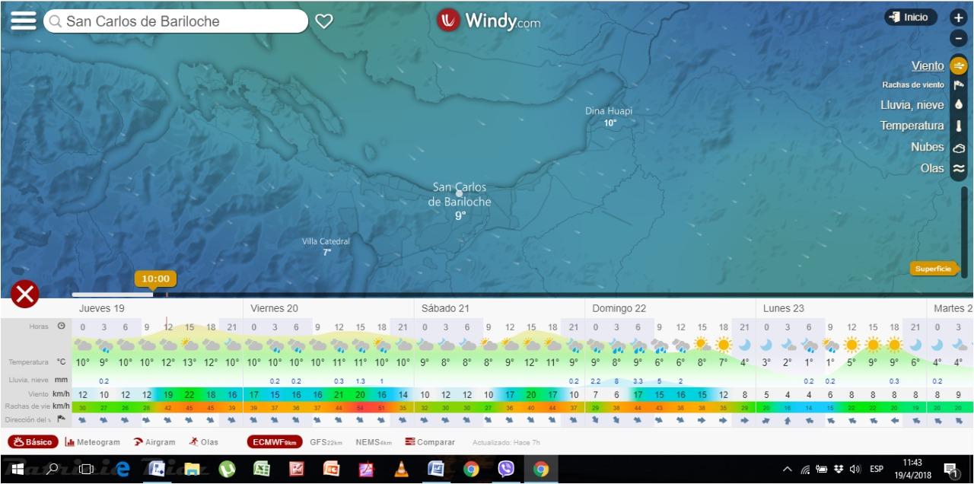Select the Lluvia, nieve droplet icon

957,104
